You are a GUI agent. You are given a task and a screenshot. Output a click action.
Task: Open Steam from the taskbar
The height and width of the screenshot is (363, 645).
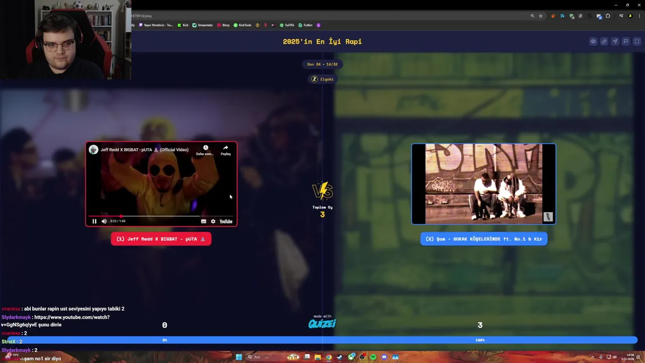340,357
